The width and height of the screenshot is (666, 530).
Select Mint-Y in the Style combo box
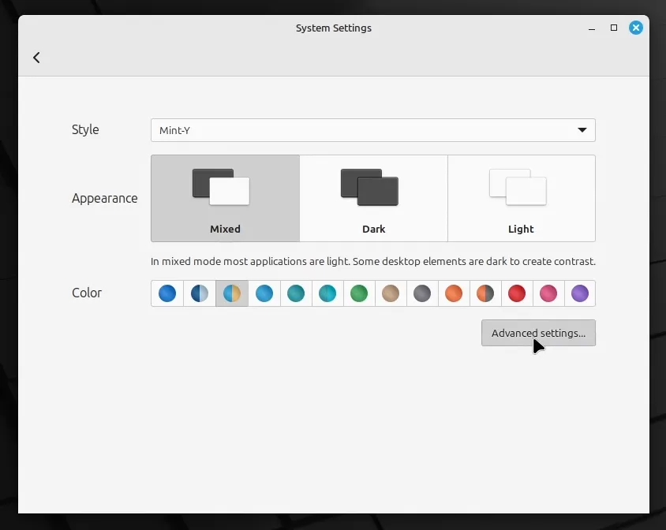[x=372, y=130]
